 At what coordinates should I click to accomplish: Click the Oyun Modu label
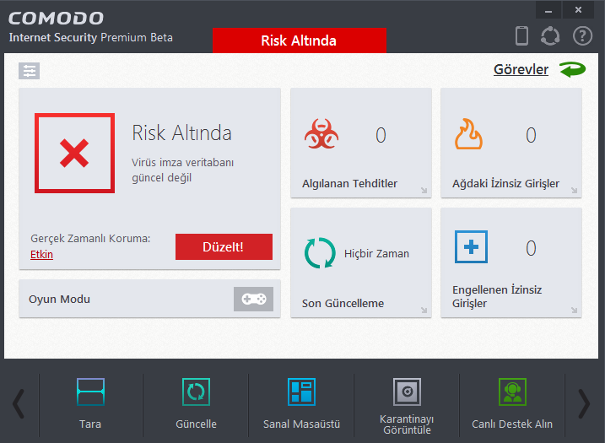click(59, 299)
